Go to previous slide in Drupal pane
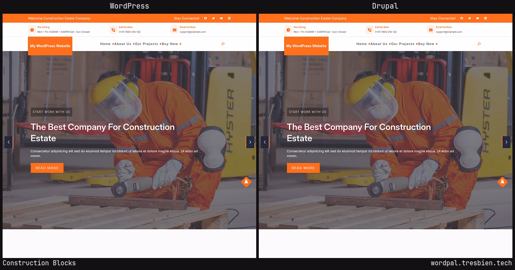The image size is (515, 270). pos(265,142)
